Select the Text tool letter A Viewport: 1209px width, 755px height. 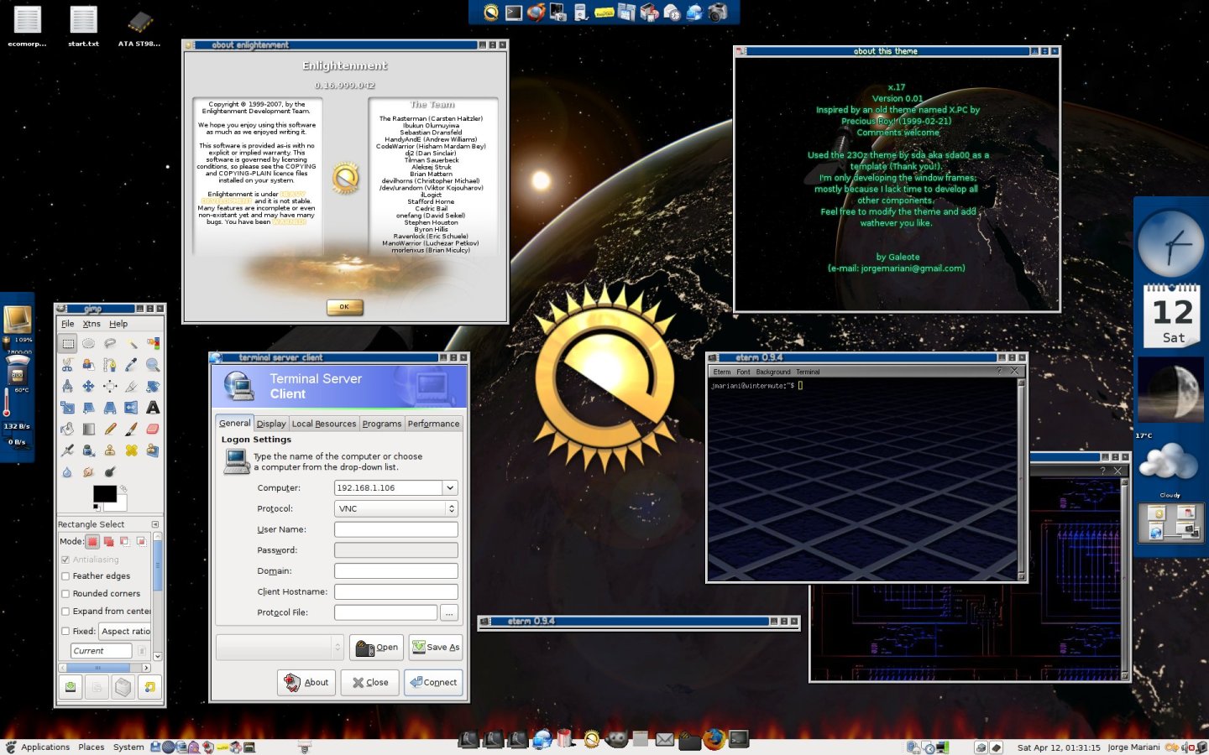[153, 408]
